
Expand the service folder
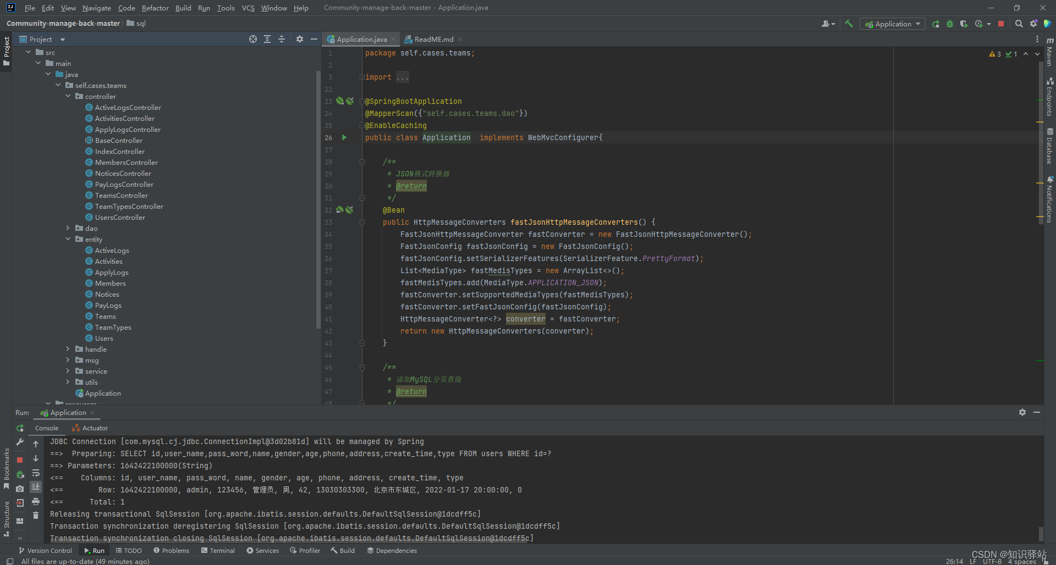(x=68, y=371)
